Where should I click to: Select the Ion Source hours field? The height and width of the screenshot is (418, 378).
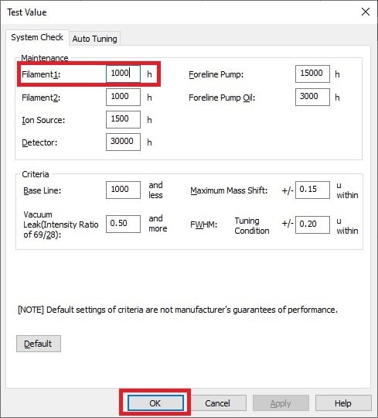(123, 120)
